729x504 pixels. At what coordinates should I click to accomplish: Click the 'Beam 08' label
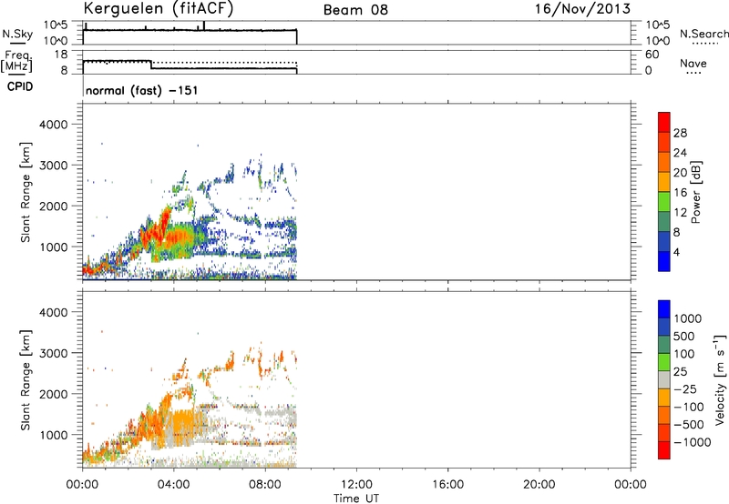[x=355, y=10]
